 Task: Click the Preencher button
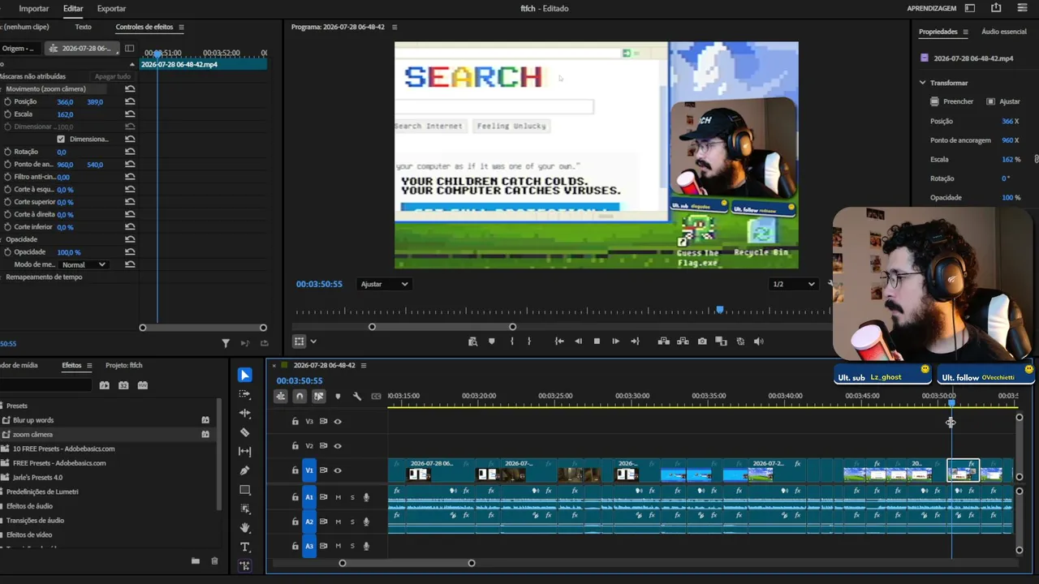click(951, 101)
